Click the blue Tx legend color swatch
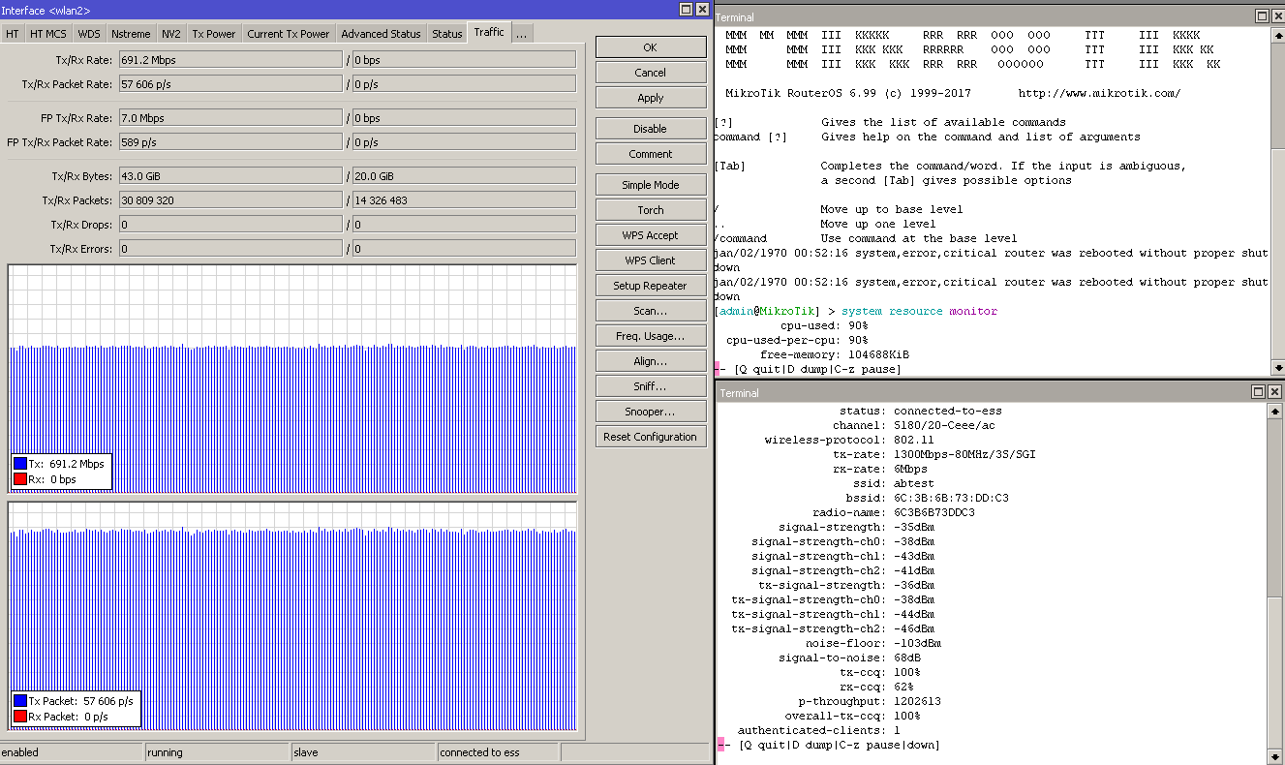 coord(20,464)
